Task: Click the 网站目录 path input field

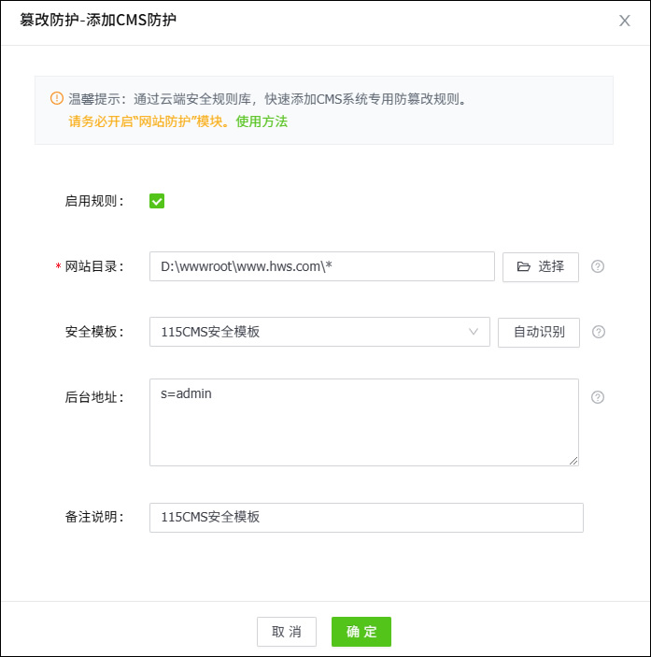Action: tap(321, 266)
